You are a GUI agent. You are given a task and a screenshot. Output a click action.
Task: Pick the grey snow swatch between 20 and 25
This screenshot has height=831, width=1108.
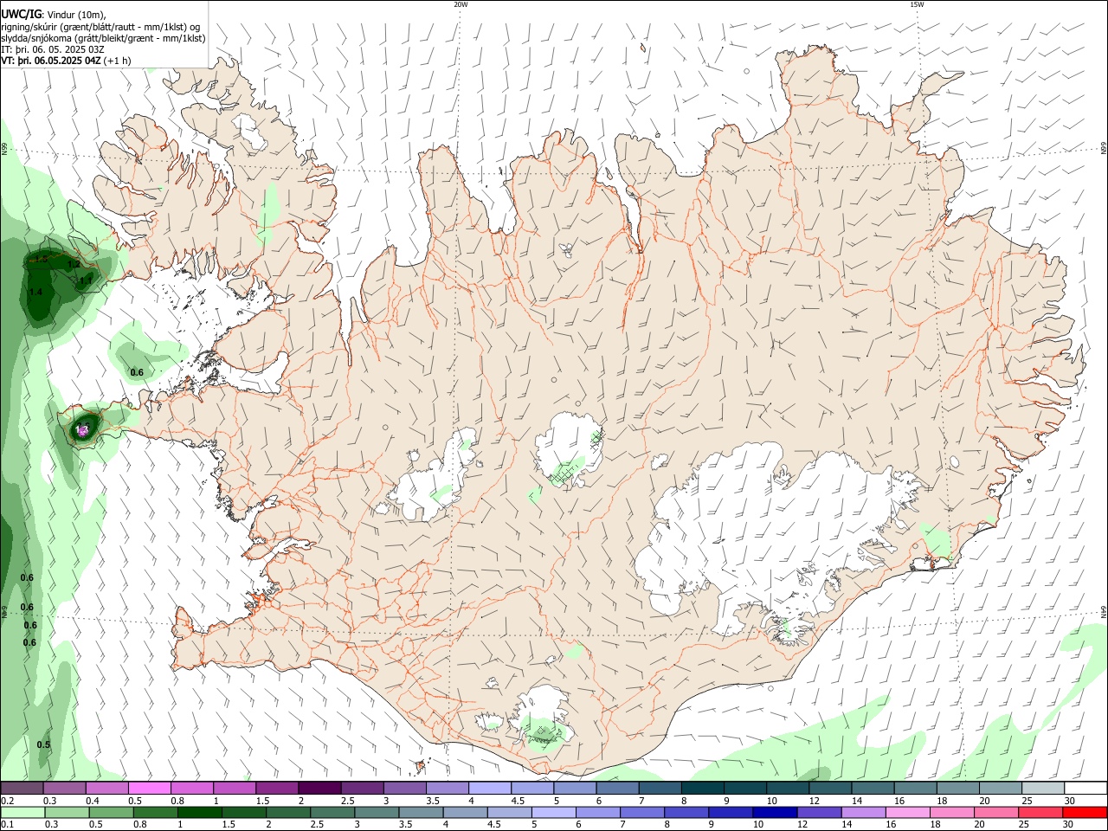1001,788
